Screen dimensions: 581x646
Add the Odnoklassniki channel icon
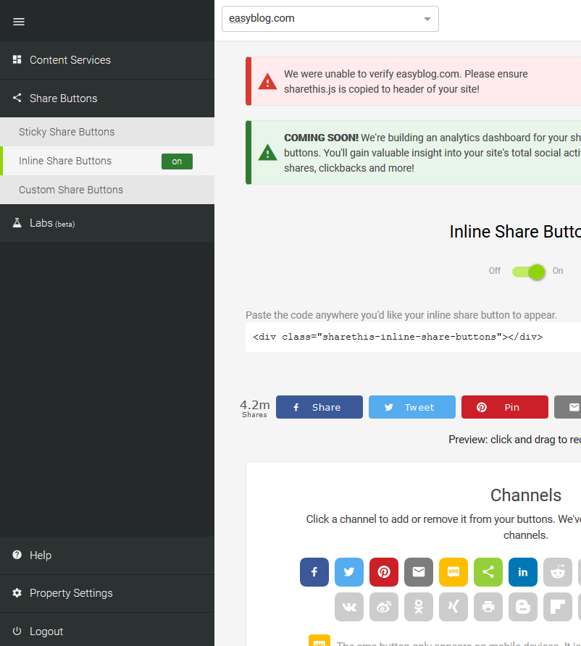click(x=419, y=607)
